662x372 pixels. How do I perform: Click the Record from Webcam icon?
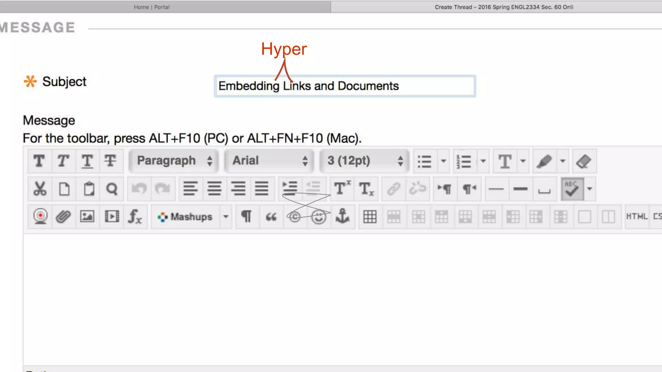(40, 217)
